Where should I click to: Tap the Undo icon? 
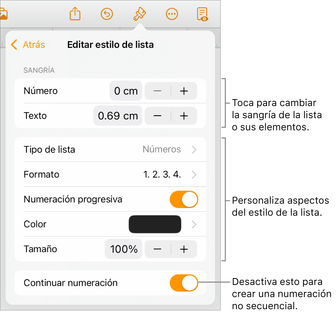107,14
